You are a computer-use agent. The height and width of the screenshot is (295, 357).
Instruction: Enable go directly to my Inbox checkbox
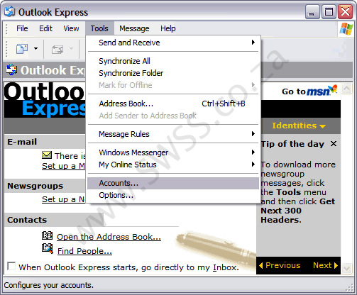click(x=11, y=266)
